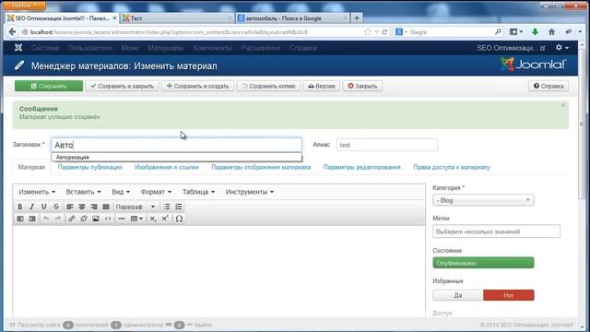The width and height of the screenshot is (590, 332).
Task: Insert special character (omega icon)
Action: 179,219
